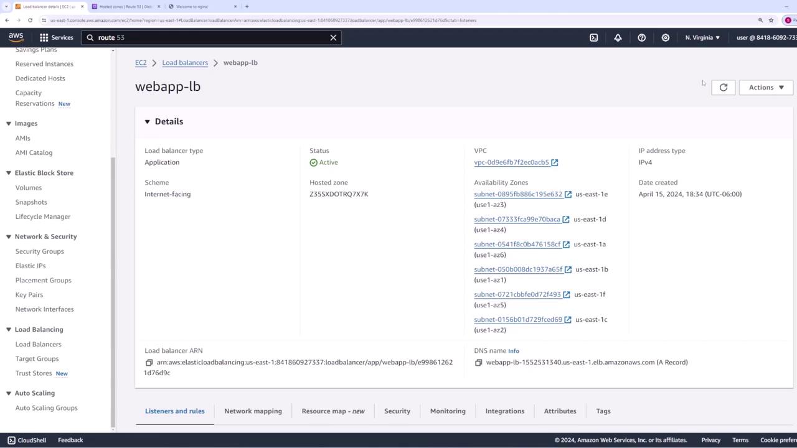This screenshot has height=448, width=797.
Task: Switch to Listeners and rules tab
Action: [175, 411]
